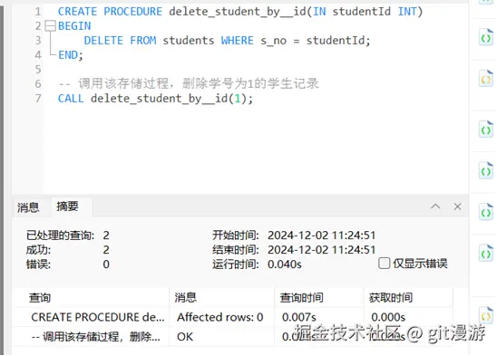Close the results panel with the X
The width and height of the screenshot is (497, 356).
(457, 207)
